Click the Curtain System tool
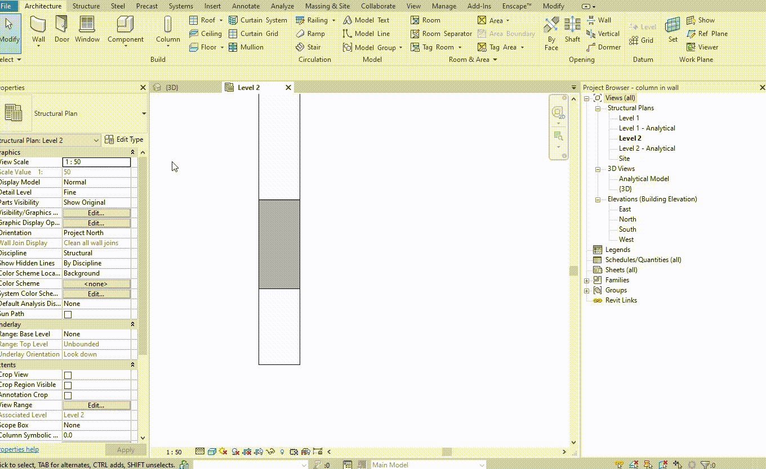 [x=258, y=20]
